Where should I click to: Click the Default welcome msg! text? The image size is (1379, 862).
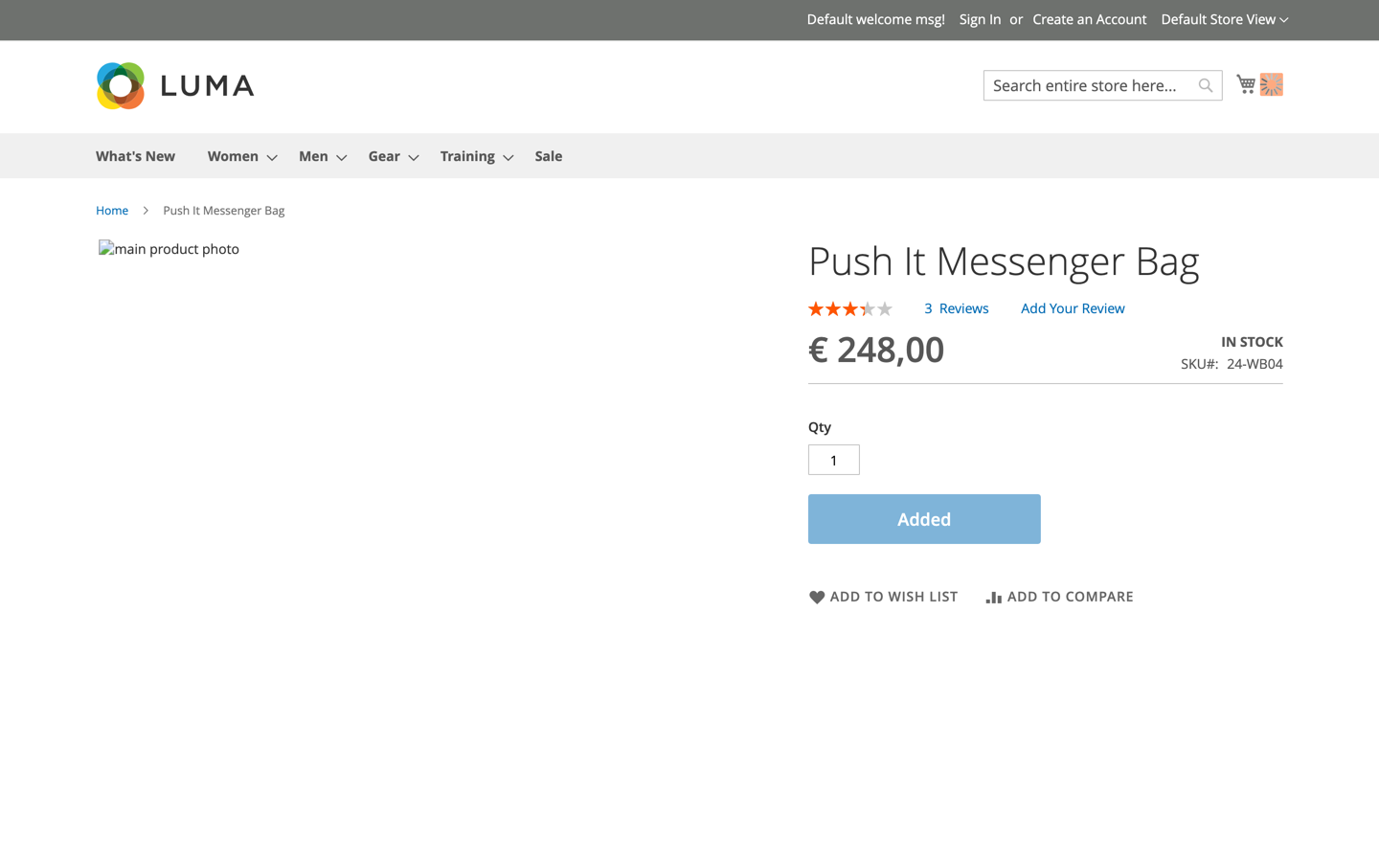[875, 19]
